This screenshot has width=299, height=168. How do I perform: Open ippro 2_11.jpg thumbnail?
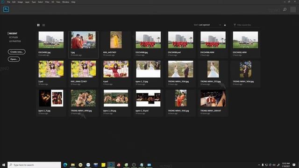click(51, 98)
